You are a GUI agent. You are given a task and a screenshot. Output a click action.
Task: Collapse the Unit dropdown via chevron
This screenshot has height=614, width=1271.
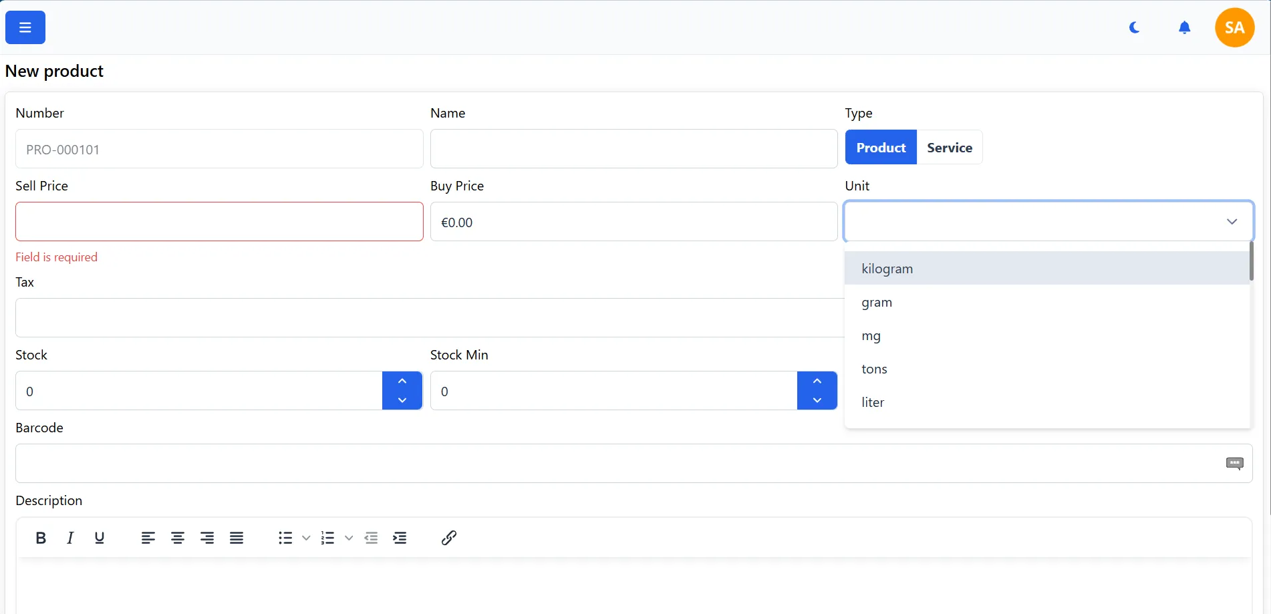1232,221
